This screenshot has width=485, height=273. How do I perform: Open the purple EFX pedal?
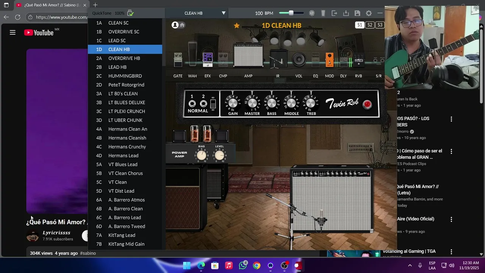[x=208, y=60]
